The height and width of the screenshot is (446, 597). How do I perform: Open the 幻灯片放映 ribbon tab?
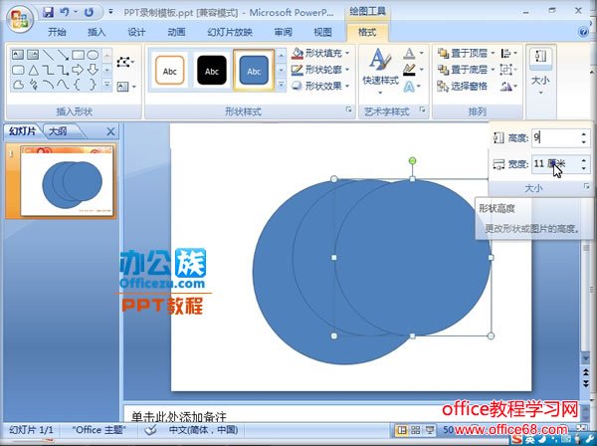click(230, 32)
